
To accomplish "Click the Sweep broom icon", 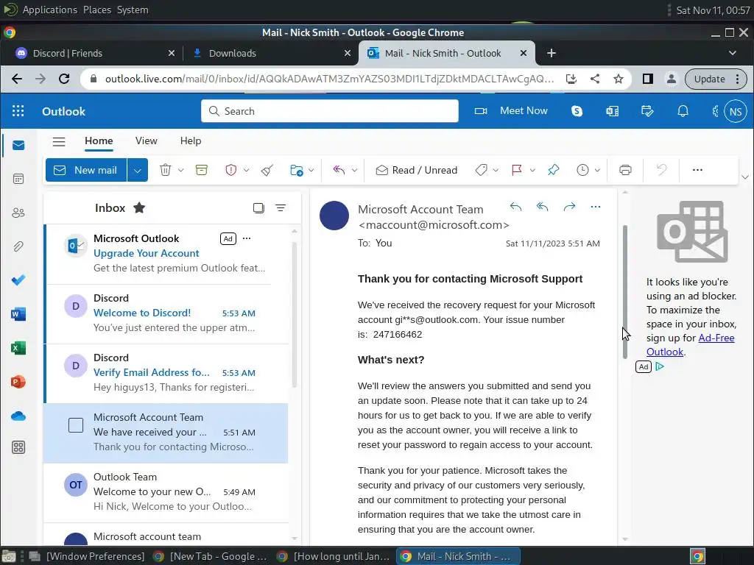I will 267,170.
